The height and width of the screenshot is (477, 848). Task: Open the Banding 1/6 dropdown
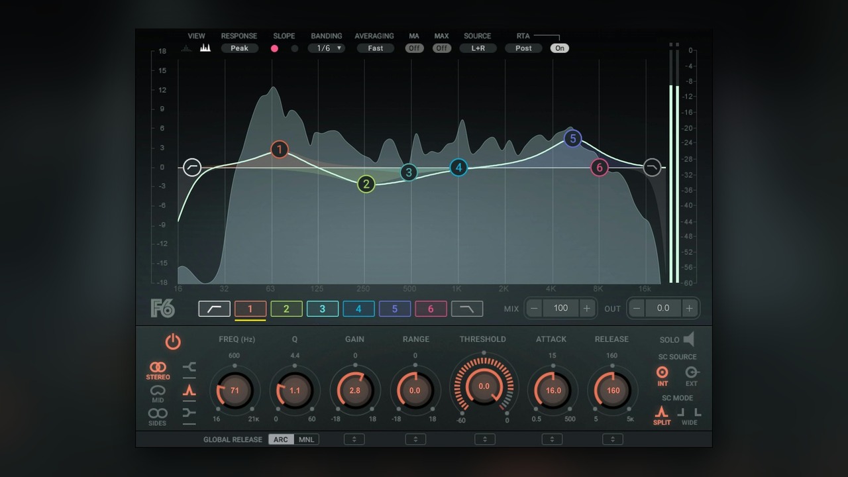(326, 48)
